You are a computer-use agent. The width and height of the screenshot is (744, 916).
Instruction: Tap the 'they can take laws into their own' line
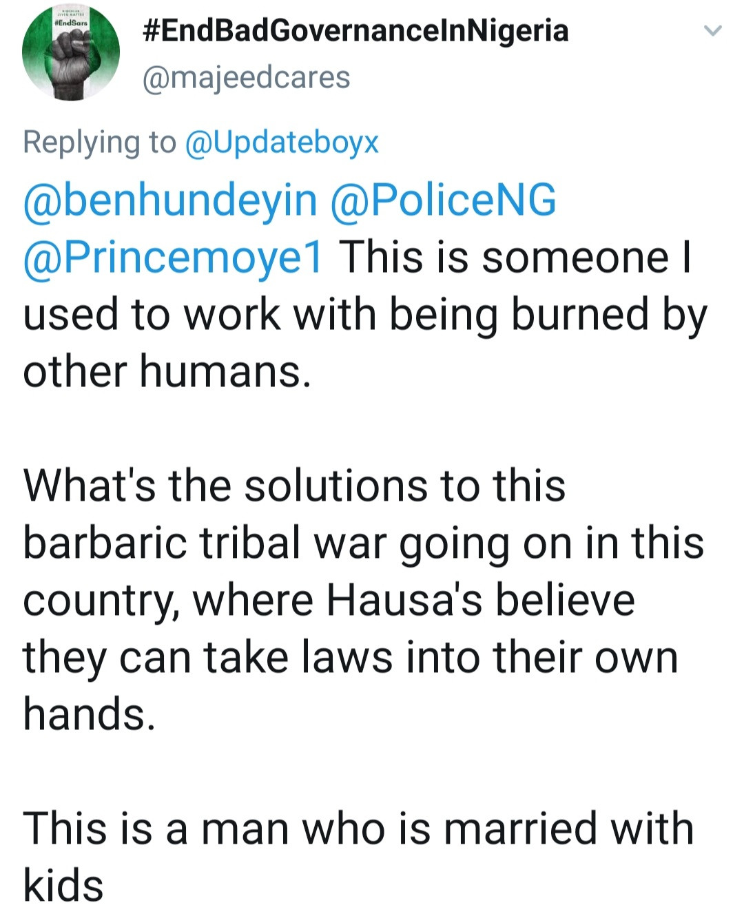click(351, 657)
